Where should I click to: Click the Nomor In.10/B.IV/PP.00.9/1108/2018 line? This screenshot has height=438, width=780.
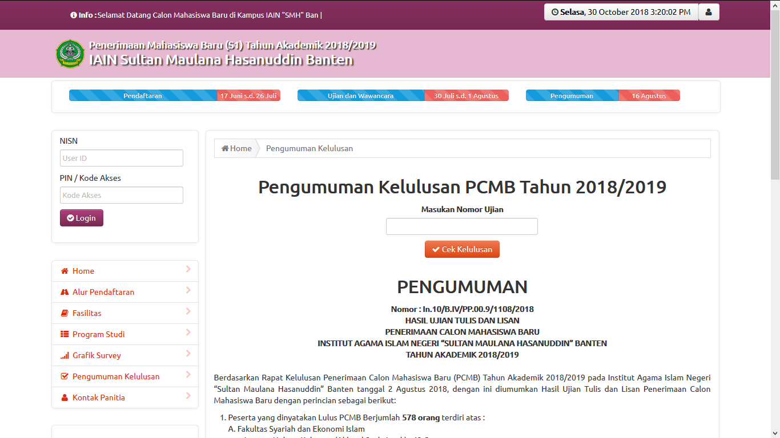click(x=462, y=309)
